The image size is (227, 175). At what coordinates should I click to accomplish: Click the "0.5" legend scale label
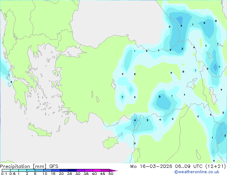click(x=13, y=174)
